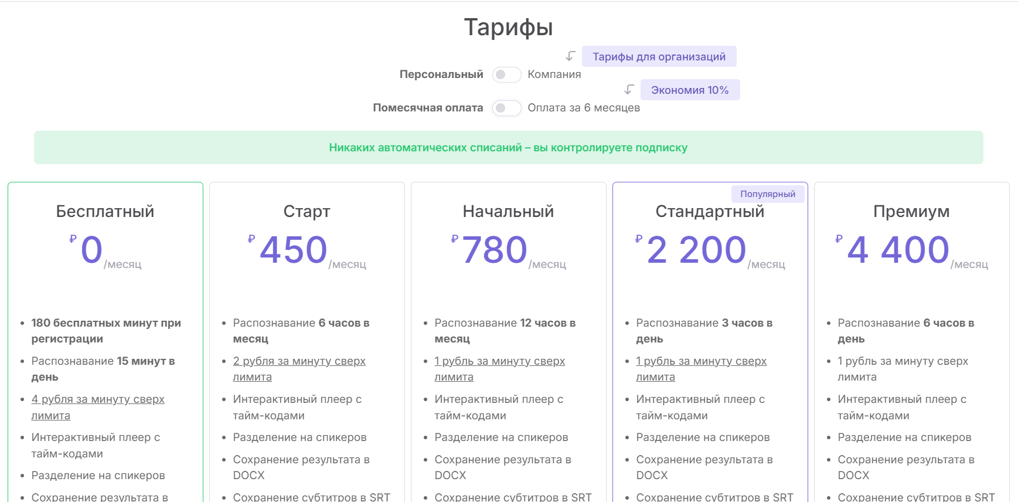Open the overage-rate link in the Стандартный plan
Image resolution: width=1018 pixels, height=502 pixels.
pyautogui.click(x=701, y=361)
